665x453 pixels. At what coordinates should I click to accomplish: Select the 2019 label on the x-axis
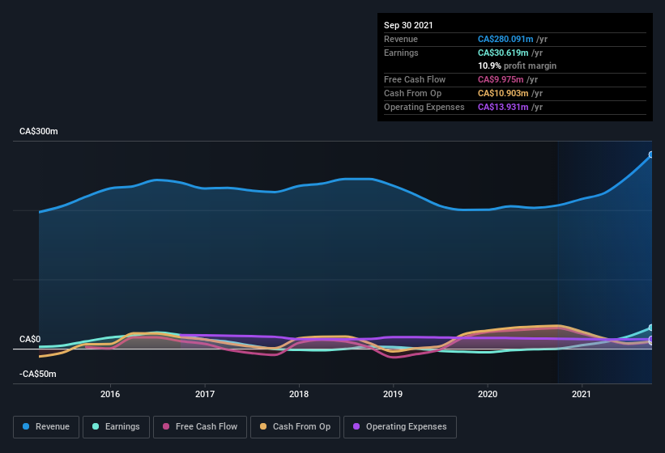(x=393, y=394)
